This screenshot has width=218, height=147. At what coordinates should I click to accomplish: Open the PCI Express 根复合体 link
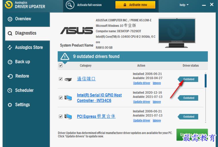[x=96, y=116]
